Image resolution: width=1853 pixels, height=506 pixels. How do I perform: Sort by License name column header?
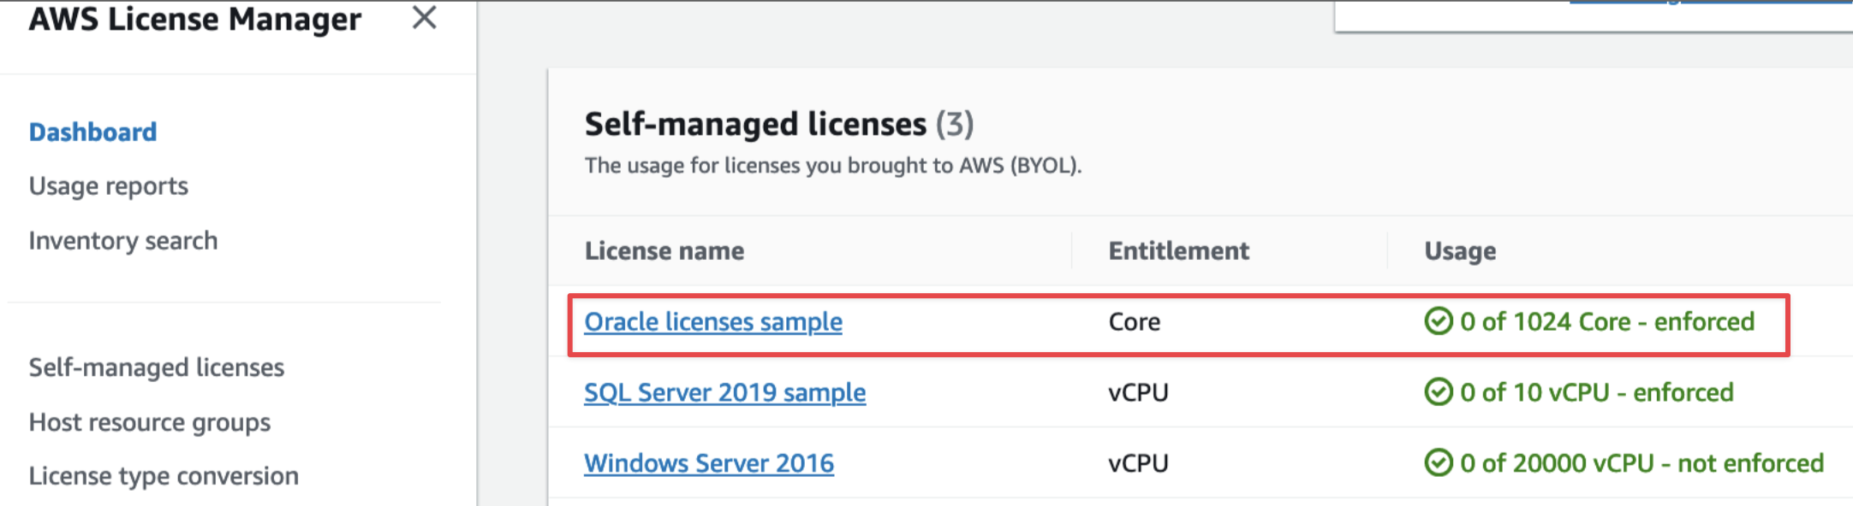point(664,251)
